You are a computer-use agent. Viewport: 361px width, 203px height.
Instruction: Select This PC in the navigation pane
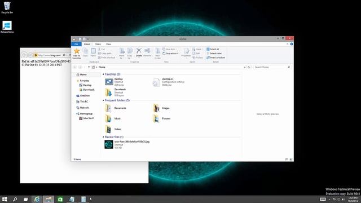[x=82, y=101]
